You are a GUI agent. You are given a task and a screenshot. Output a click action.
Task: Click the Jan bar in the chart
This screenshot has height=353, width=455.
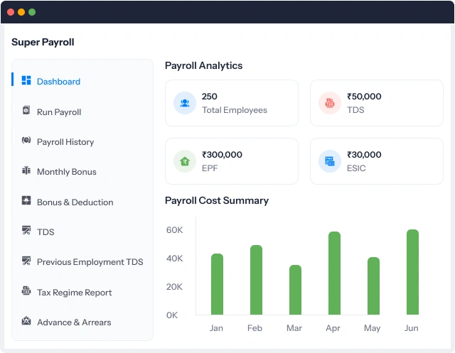tap(217, 284)
